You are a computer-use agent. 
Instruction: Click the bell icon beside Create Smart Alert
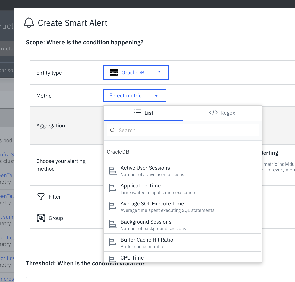pyautogui.click(x=29, y=23)
